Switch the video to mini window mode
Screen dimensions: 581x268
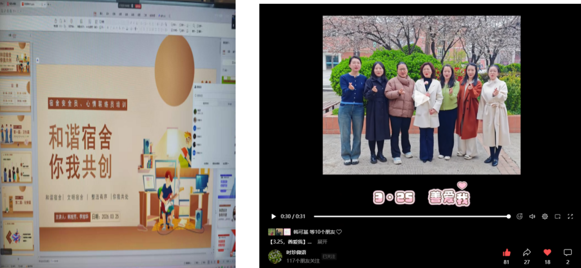(557, 216)
